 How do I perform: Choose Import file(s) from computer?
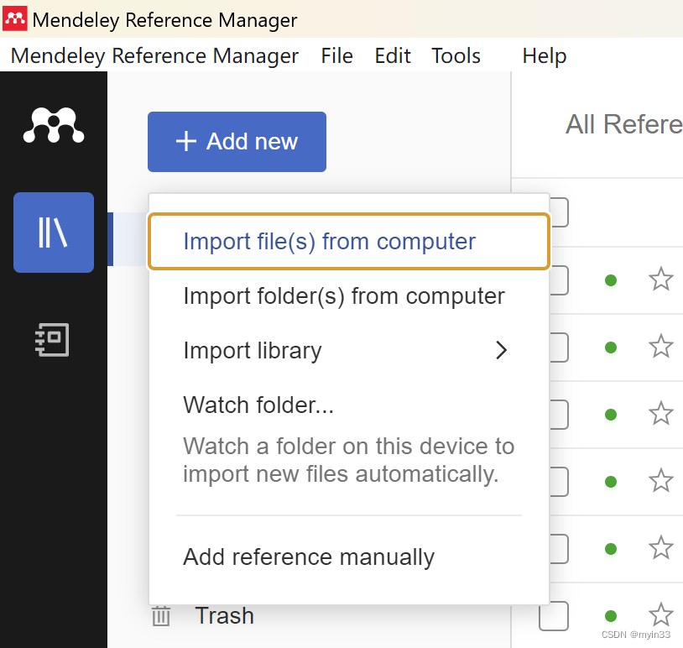[349, 242]
